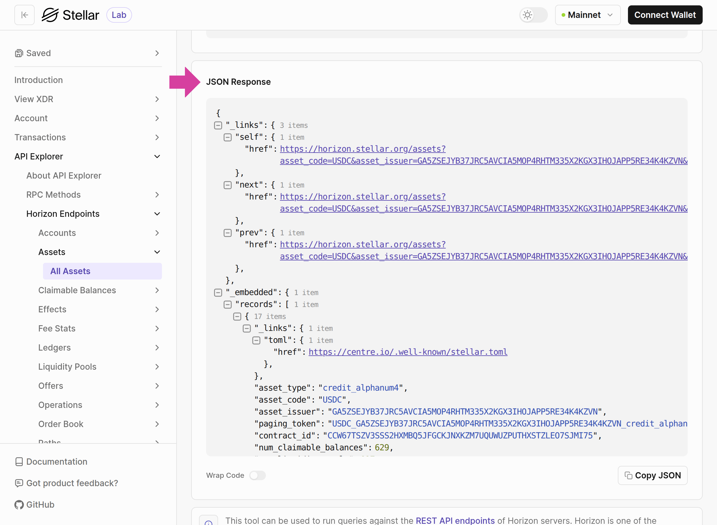Image resolution: width=717 pixels, height=525 pixels.
Task: Open the centre.io stellar.toml link
Action: 407,352
